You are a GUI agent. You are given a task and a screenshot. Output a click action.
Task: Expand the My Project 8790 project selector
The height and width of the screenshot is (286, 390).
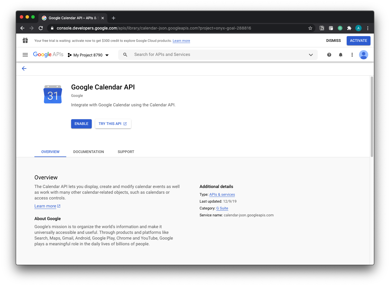coord(88,55)
